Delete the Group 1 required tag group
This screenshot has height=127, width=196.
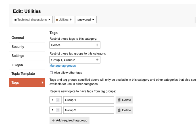(x=124, y=100)
